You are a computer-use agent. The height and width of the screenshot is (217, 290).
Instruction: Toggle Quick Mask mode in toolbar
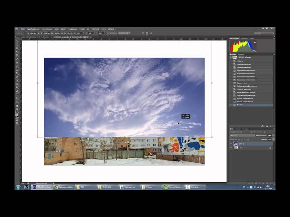pyautogui.click(x=17, y=119)
